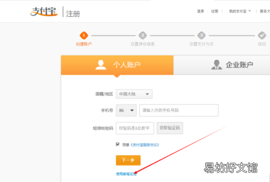This screenshot has height=182, width=270.
Task: Click the personal account person icon
Action: click(x=101, y=65)
